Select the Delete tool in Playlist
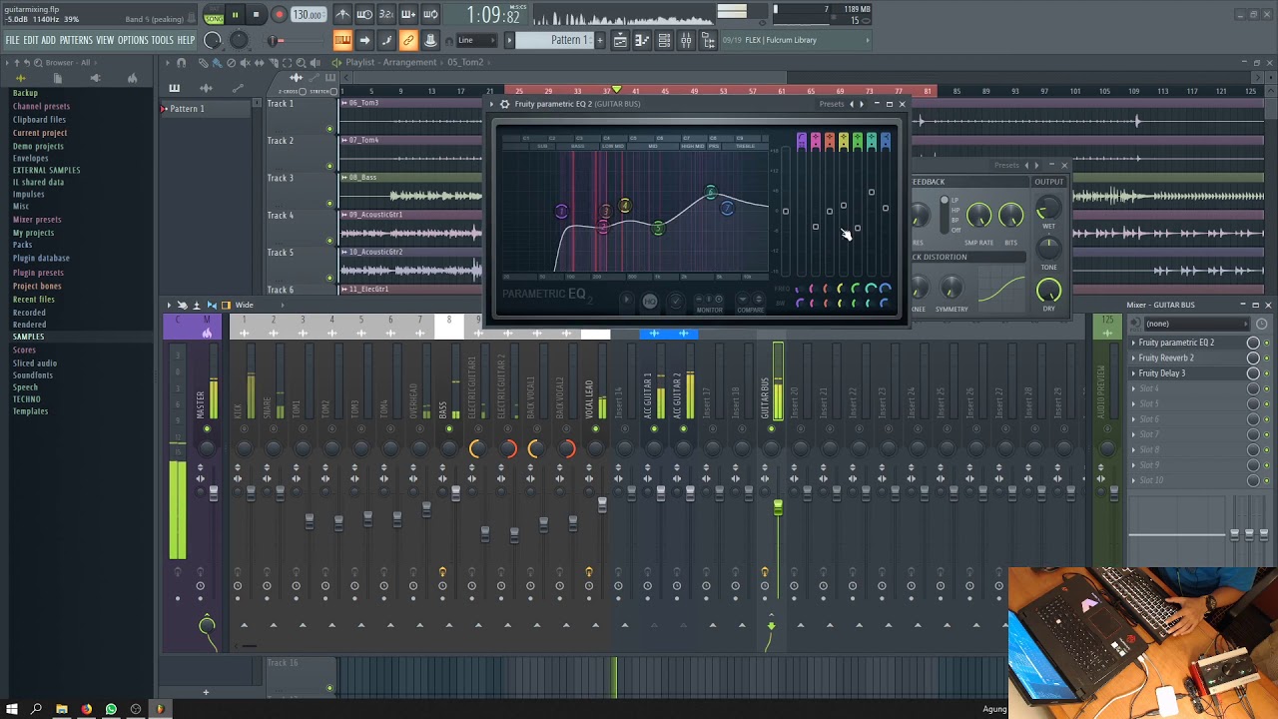 coord(231,63)
